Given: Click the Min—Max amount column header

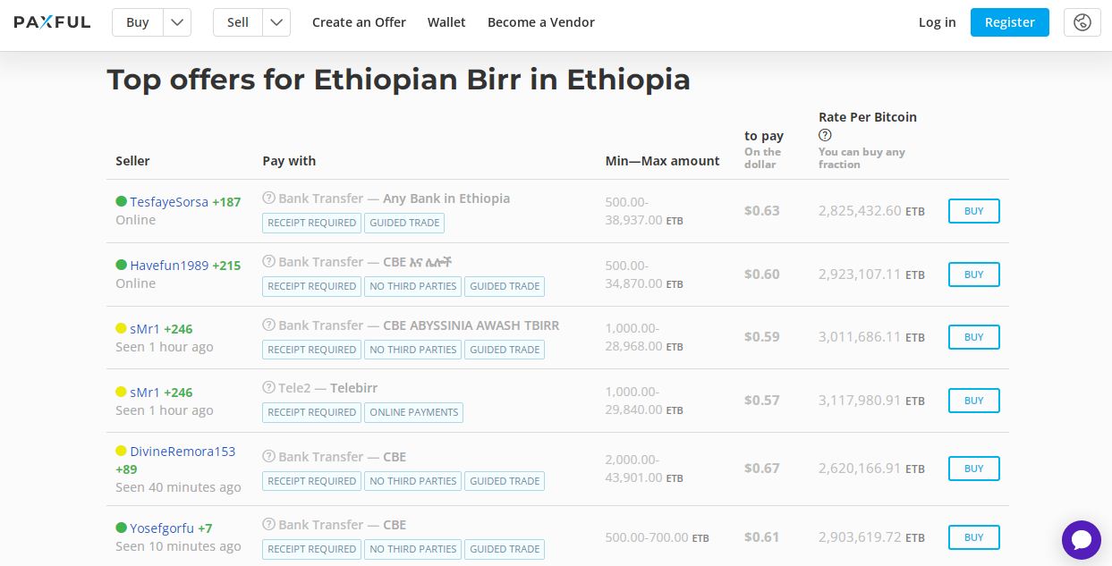Looking at the screenshot, I should [x=662, y=161].
